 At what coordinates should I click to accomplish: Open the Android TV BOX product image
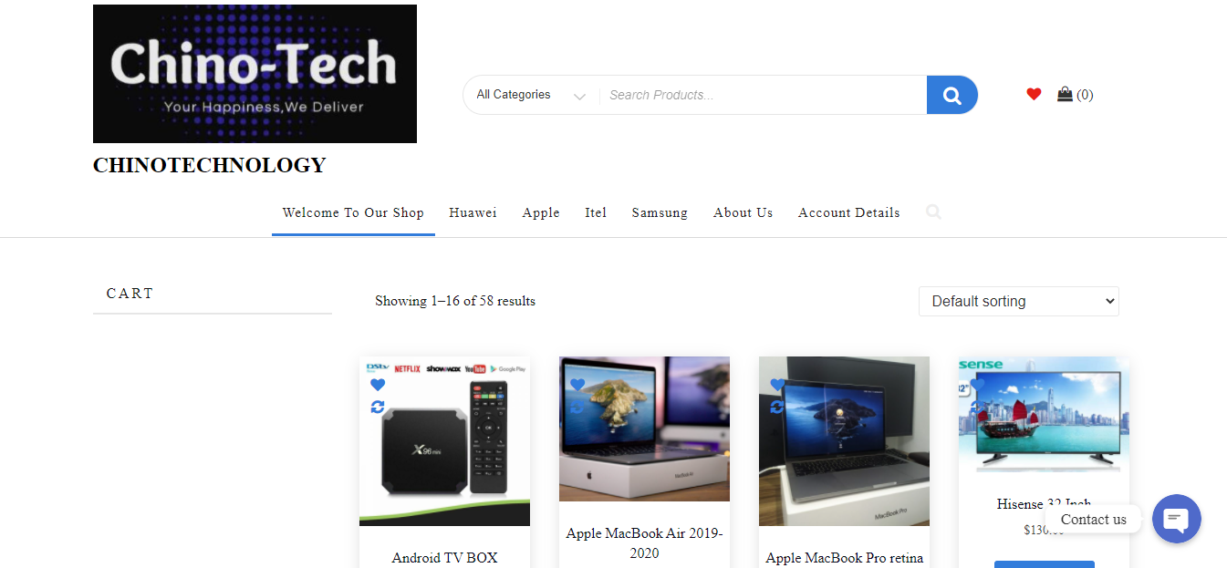(x=444, y=441)
